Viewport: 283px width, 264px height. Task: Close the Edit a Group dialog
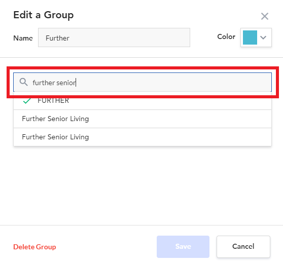click(x=265, y=16)
